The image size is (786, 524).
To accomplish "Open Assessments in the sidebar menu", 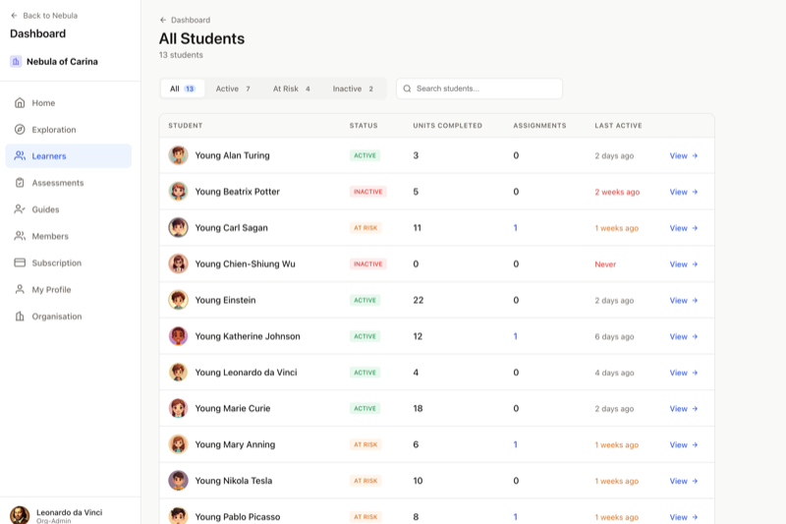I will 69,183.
